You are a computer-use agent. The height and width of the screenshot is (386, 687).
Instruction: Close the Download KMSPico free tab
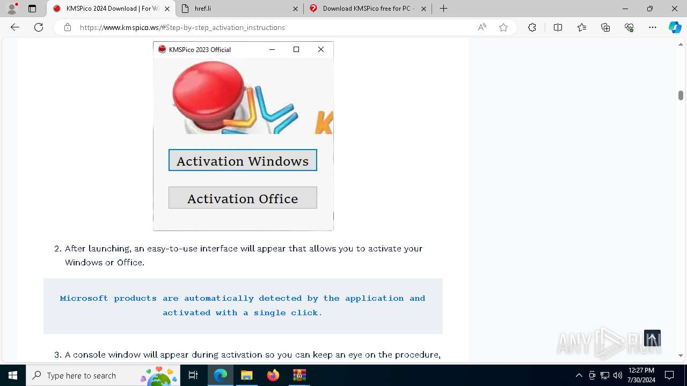pyautogui.click(x=423, y=9)
